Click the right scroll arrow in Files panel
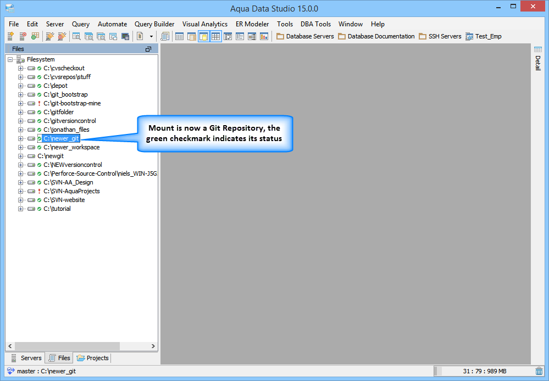 coord(153,346)
